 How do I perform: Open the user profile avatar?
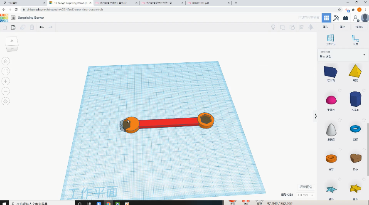(365, 18)
